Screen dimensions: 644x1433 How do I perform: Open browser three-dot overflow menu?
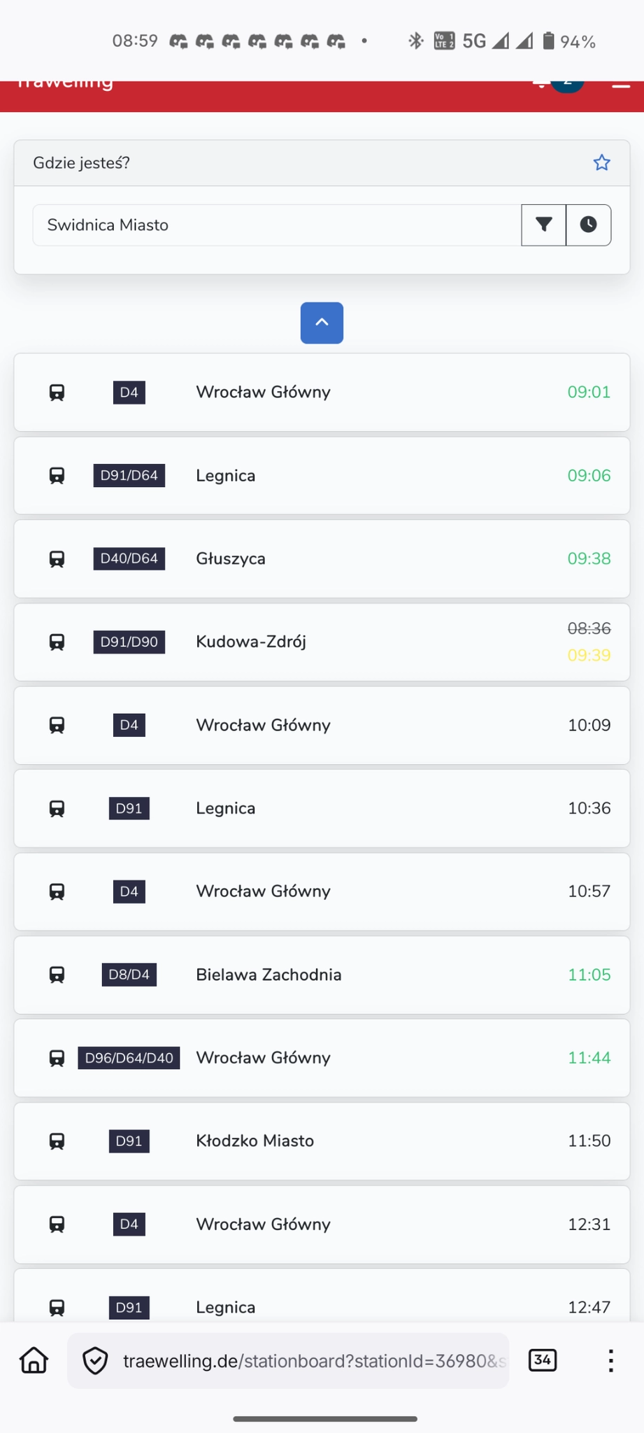pyautogui.click(x=610, y=1360)
